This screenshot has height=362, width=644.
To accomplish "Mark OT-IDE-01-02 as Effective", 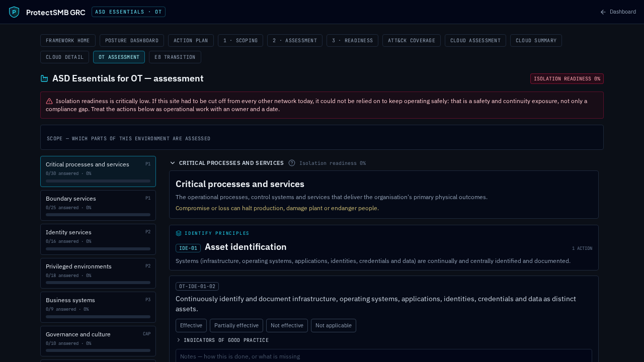I will 191,326.
